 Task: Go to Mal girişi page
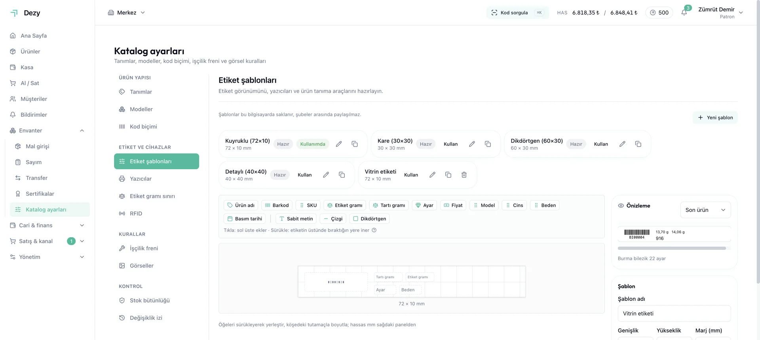50,146
